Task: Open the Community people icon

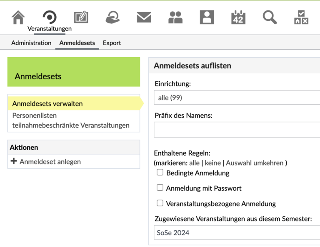Action: tap(175, 18)
